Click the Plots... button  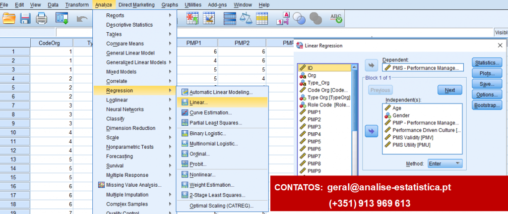tap(487, 73)
